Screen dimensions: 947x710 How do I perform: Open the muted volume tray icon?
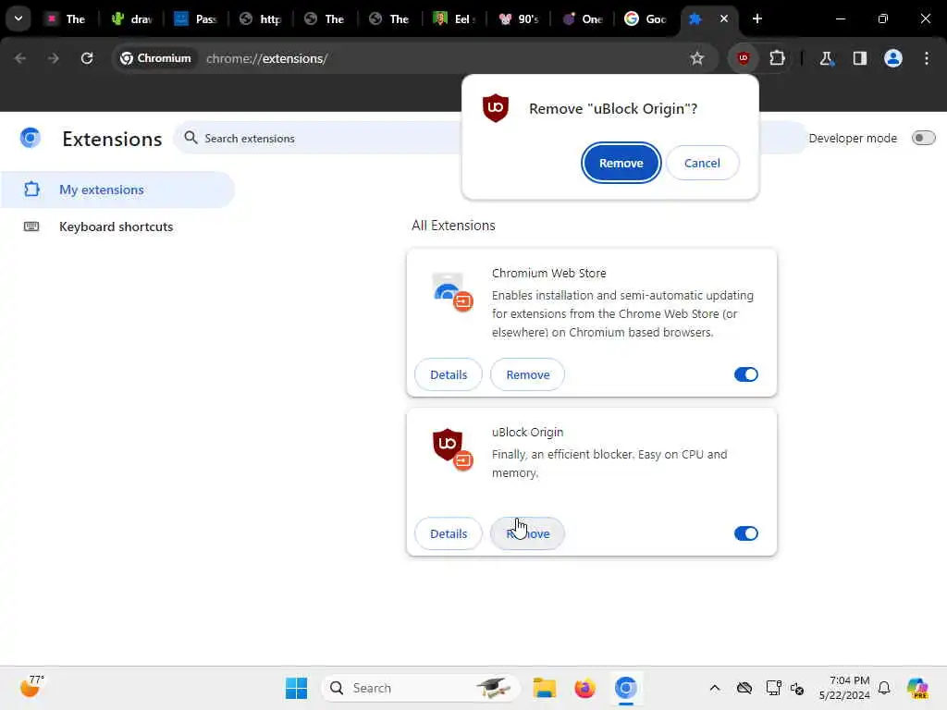[796, 688]
